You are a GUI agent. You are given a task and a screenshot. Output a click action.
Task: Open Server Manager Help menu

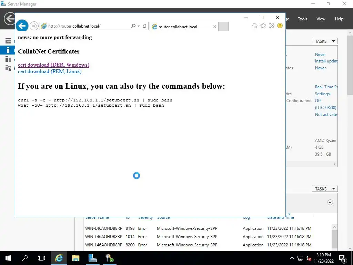(x=339, y=19)
